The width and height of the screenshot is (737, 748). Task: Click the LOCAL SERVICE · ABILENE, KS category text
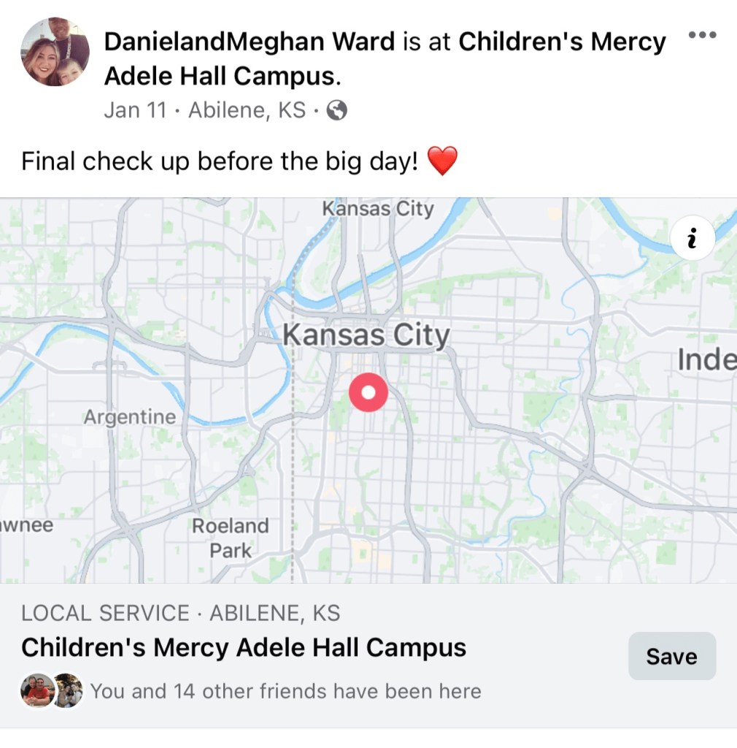(x=180, y=613)
